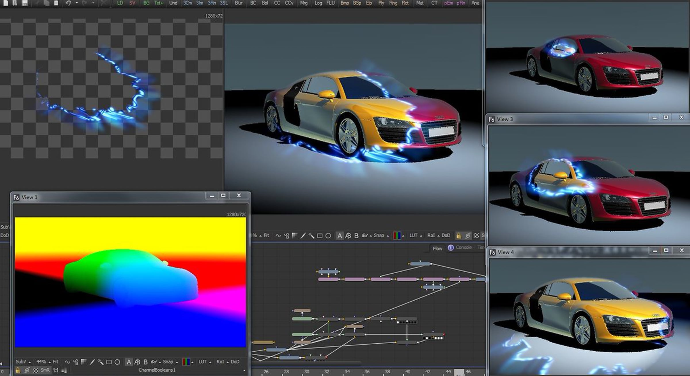Viewport: 690px width, 376px height.
Task: Add a pRender (pRn) particle tool
Action: [461, 3]
